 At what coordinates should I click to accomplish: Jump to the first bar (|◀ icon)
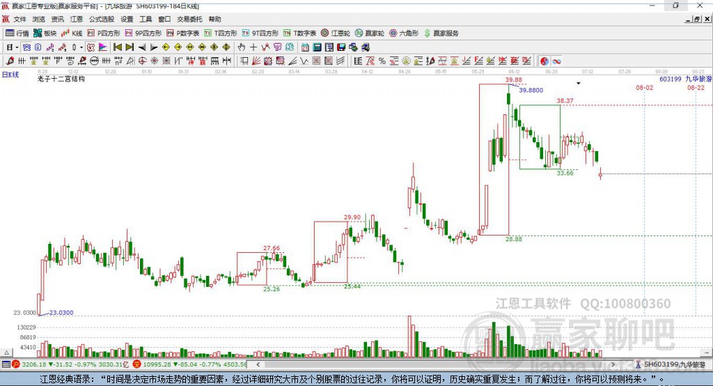click(x=117, y=47)
